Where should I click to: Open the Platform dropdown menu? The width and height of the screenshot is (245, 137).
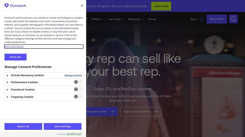(98, 19)
